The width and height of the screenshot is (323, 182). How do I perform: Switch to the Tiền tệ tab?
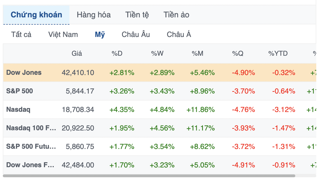pyautogui.click(x=137, y=15)
